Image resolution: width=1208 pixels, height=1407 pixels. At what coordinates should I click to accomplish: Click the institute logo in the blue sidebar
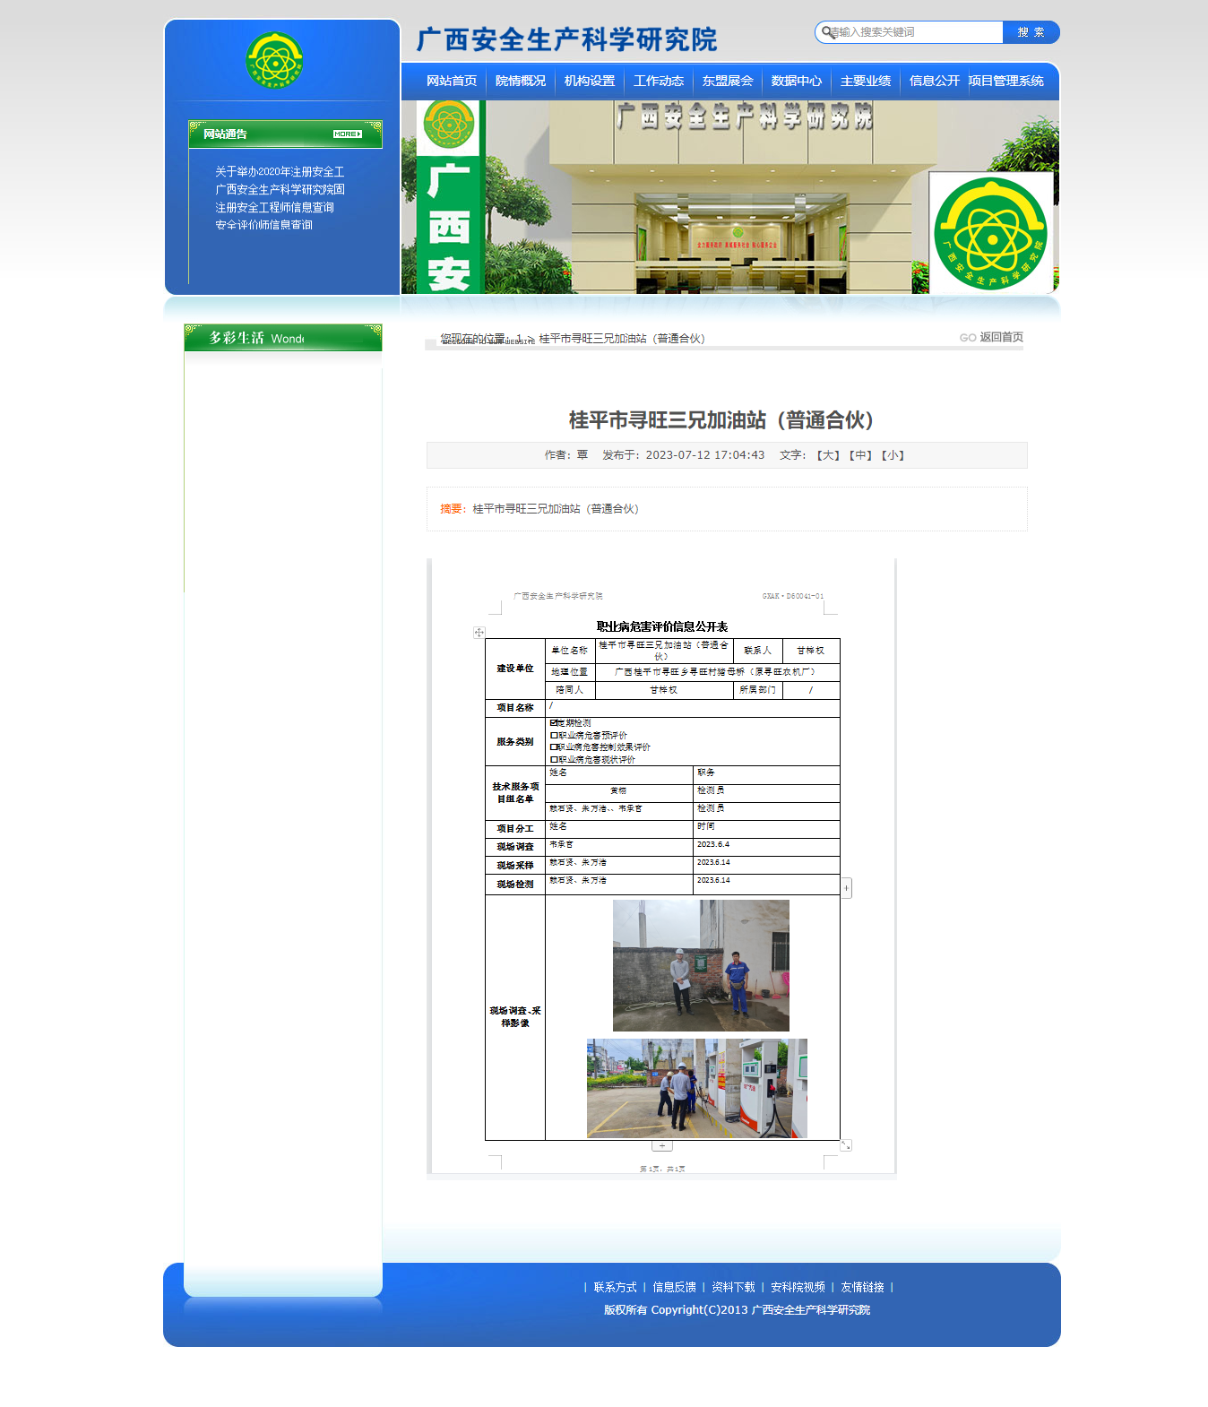[x=275, y=61]
